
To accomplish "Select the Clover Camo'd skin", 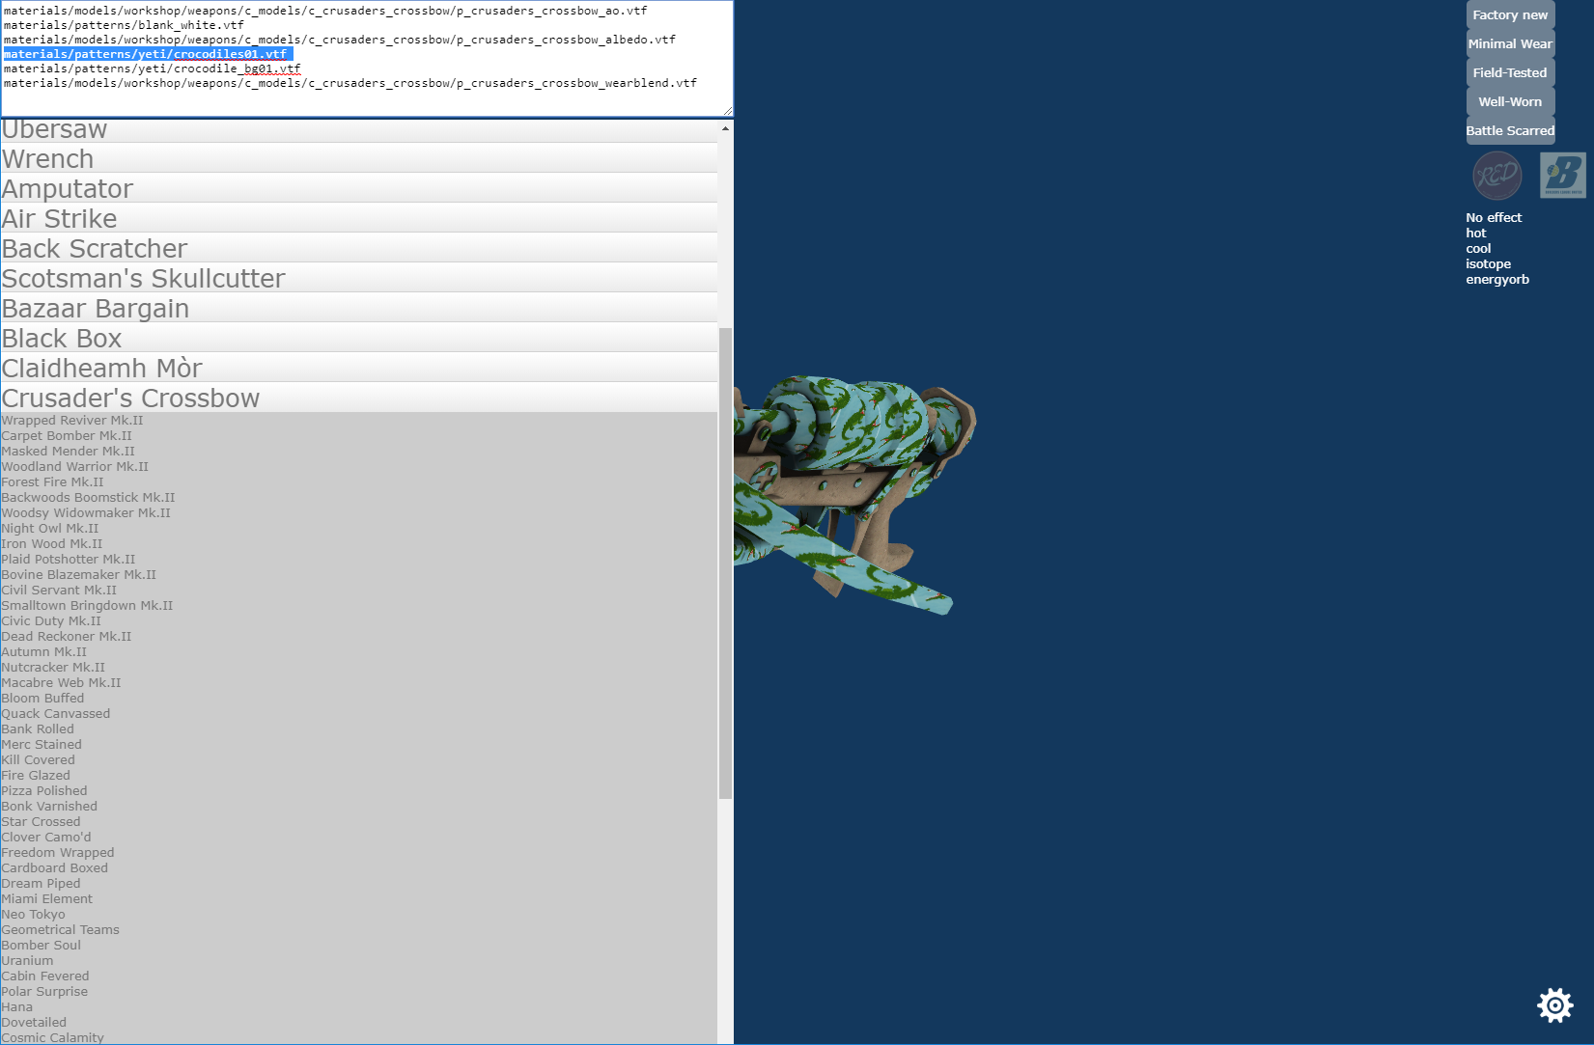I will pyautogui.click(x=46, y=838).
